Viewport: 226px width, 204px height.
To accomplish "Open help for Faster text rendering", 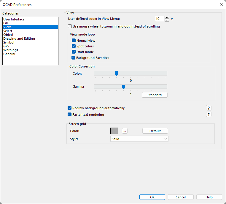I will (x=209, y=115).
